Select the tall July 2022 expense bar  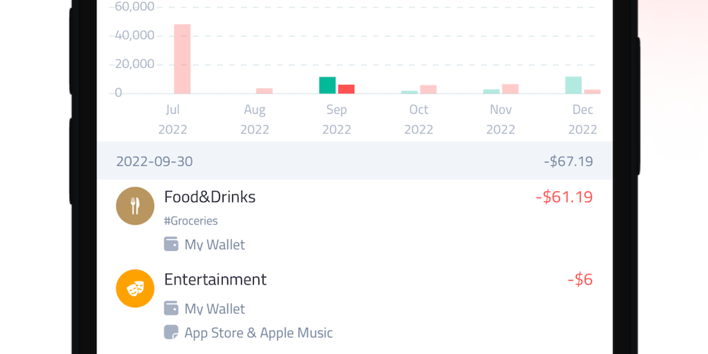point(182,59)
